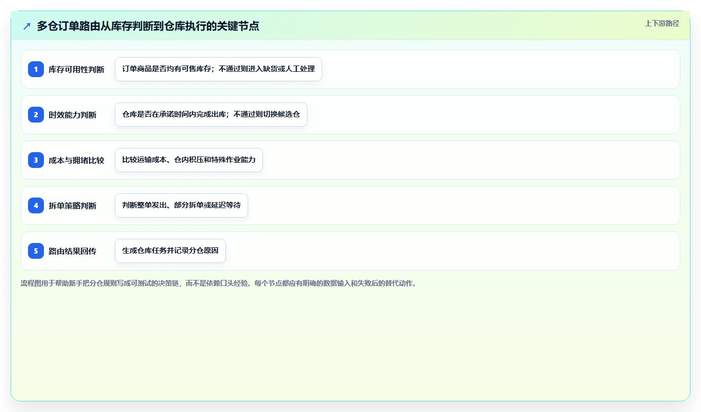This screenshot has width=701, height=412.
Task: Click the box 判断整单发出、部分拆单或延迟等待
Action: point(181,205)
